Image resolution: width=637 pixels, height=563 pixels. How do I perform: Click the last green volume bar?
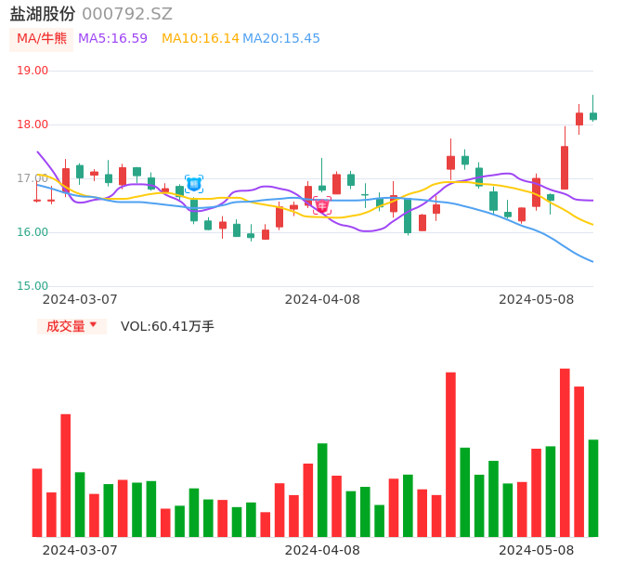pos(593,488)
